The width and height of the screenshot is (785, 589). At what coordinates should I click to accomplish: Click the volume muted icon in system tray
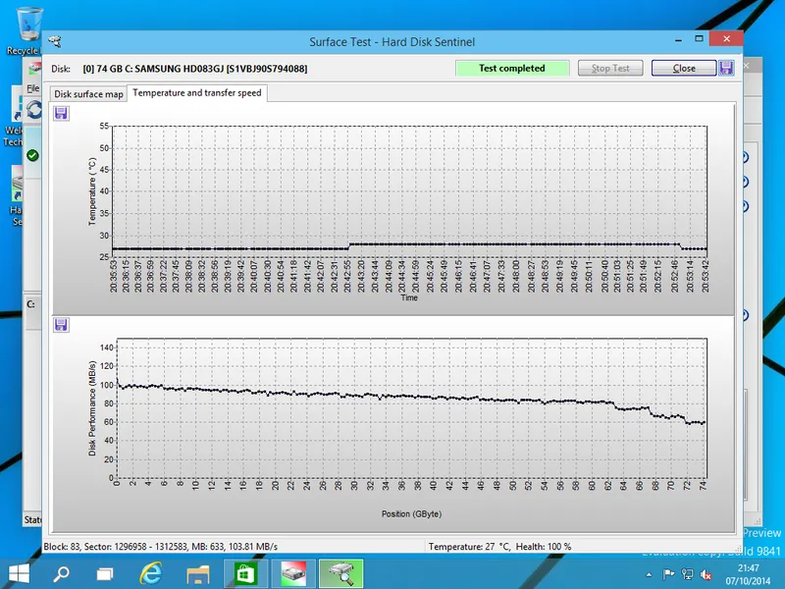click(707, 574)
